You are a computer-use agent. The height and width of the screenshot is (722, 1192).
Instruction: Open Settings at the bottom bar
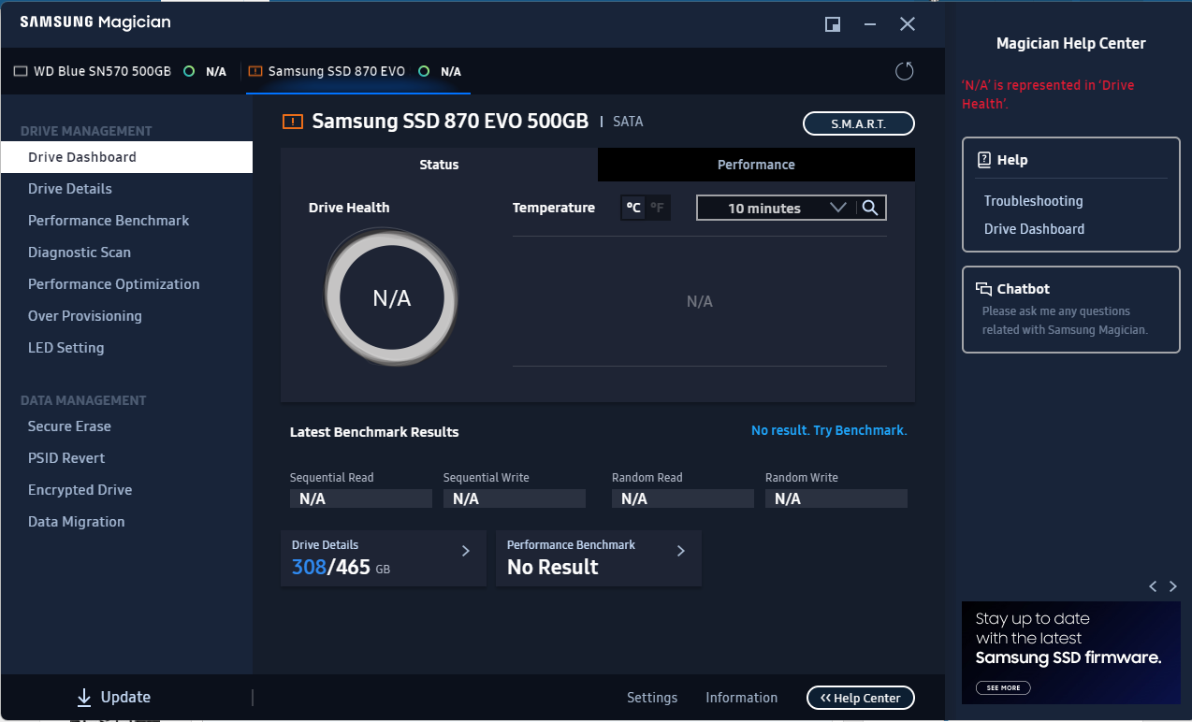[652, 698]
